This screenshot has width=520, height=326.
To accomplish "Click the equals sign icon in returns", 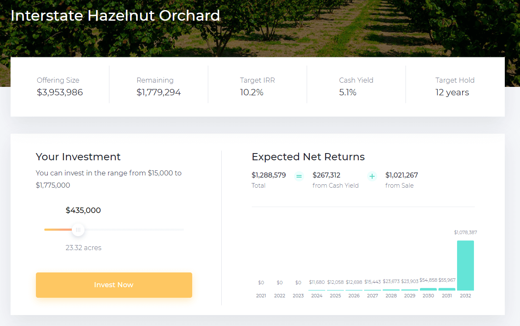I will pyautogui.click(x=299, y=176).
